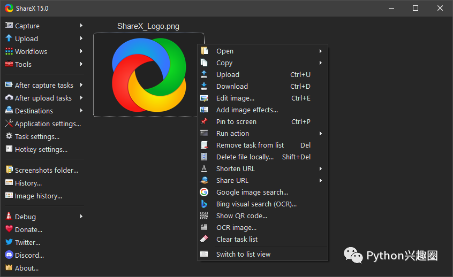Click the Bing visual search icon

[204, 204]
